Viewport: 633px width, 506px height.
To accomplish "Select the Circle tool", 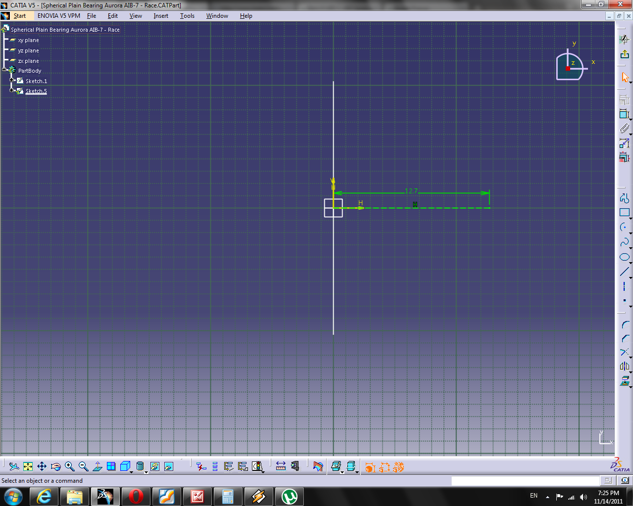I will tap(624, 227).
